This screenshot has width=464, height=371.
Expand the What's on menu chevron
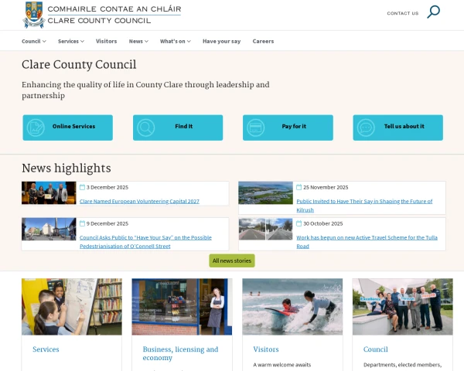[189, 41]
